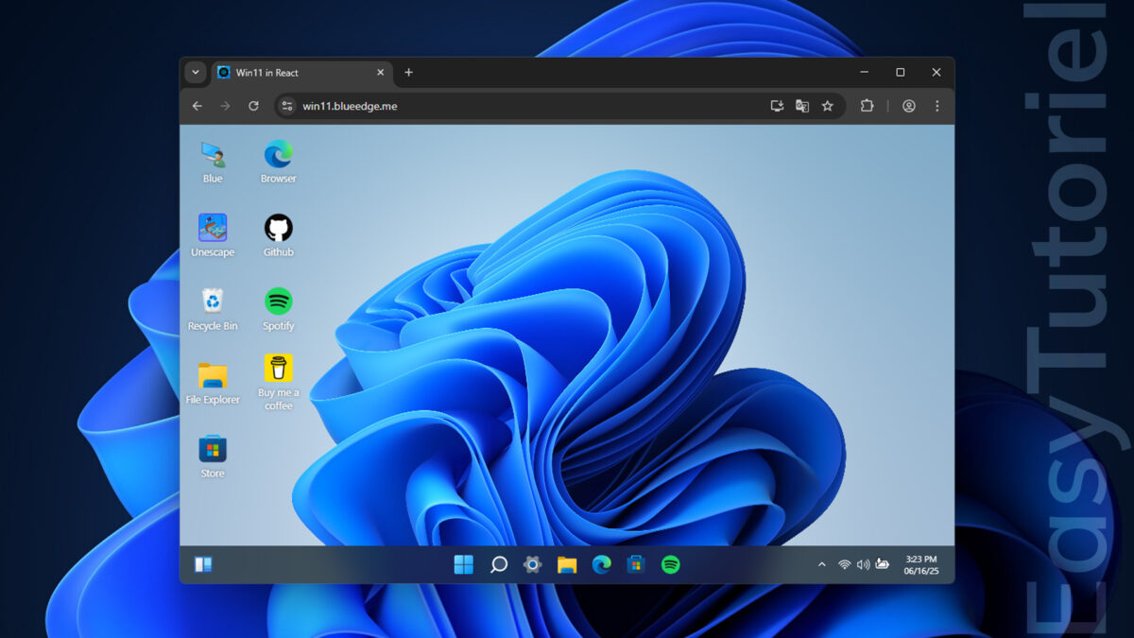Launch Edge from the taskbar

tap(602, 564)
